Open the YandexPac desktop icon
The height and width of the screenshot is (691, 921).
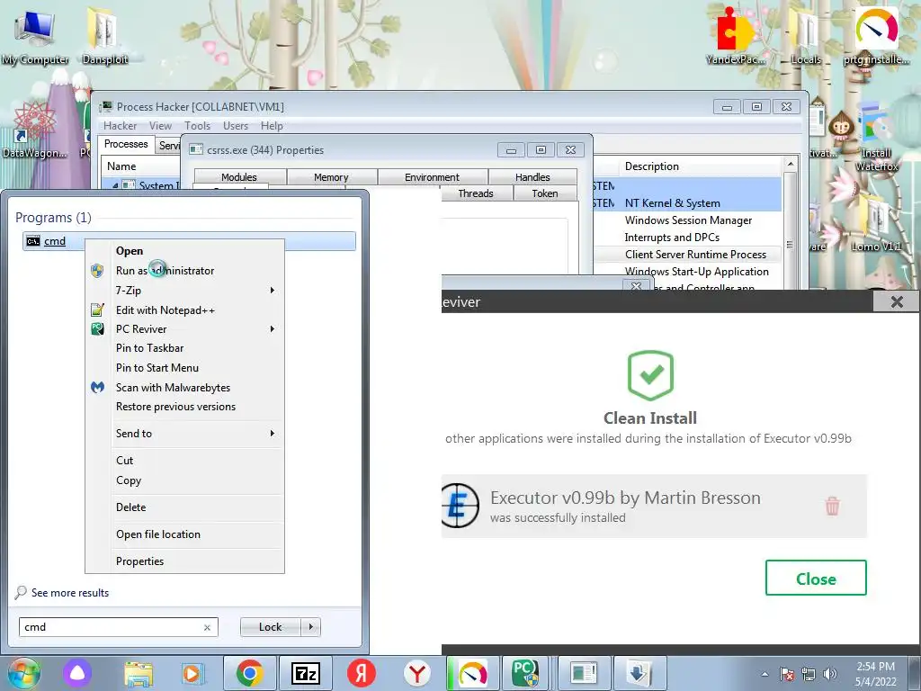click(x=736, y=36)
